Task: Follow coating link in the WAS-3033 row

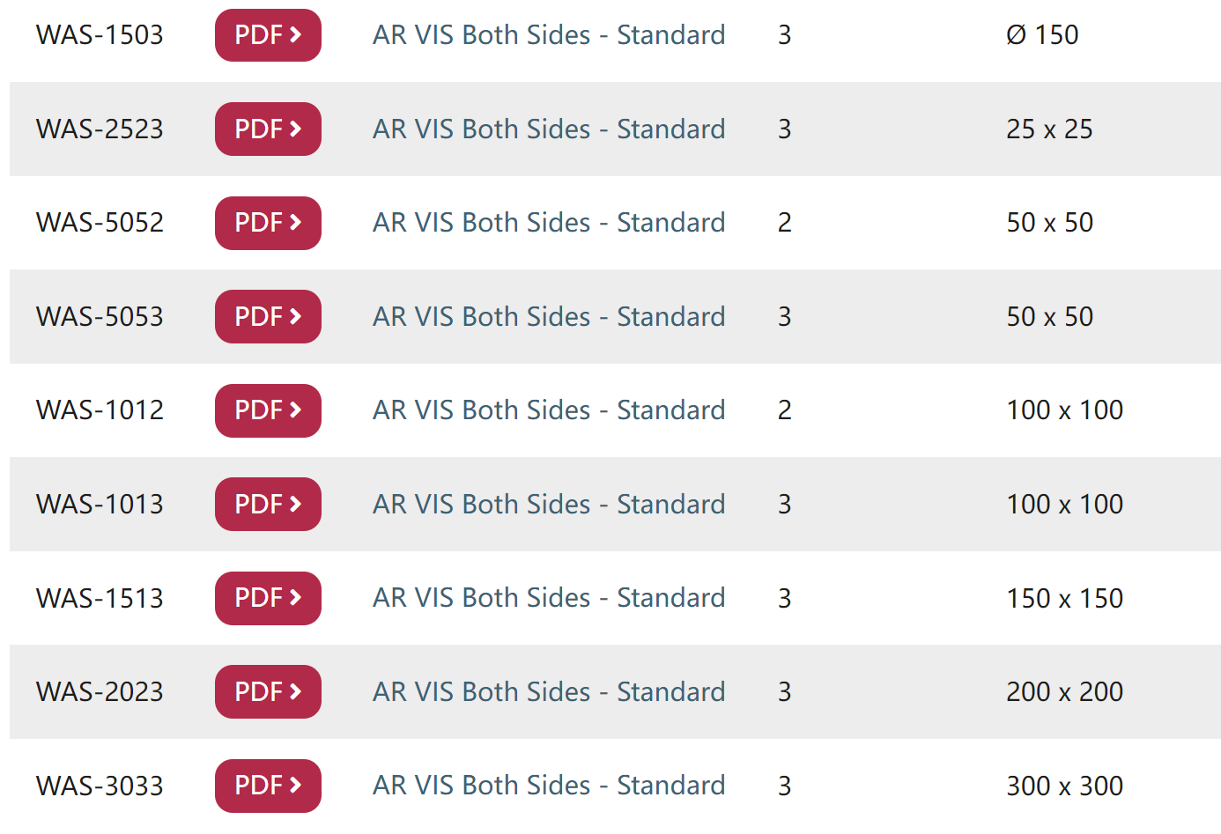Action: 549,786
